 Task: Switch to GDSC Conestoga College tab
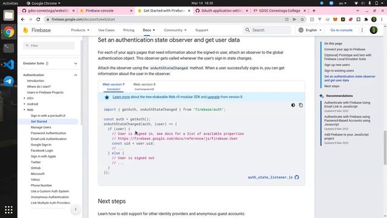pos(279,11)
